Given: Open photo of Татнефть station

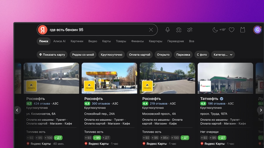Looking at the screenshot, I should click(x=225, y=78).
